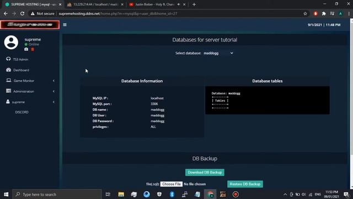The height and width of the screenshot is (199, 353).
Task: Click the red icon beside the camera
Action: coord(33,49)
